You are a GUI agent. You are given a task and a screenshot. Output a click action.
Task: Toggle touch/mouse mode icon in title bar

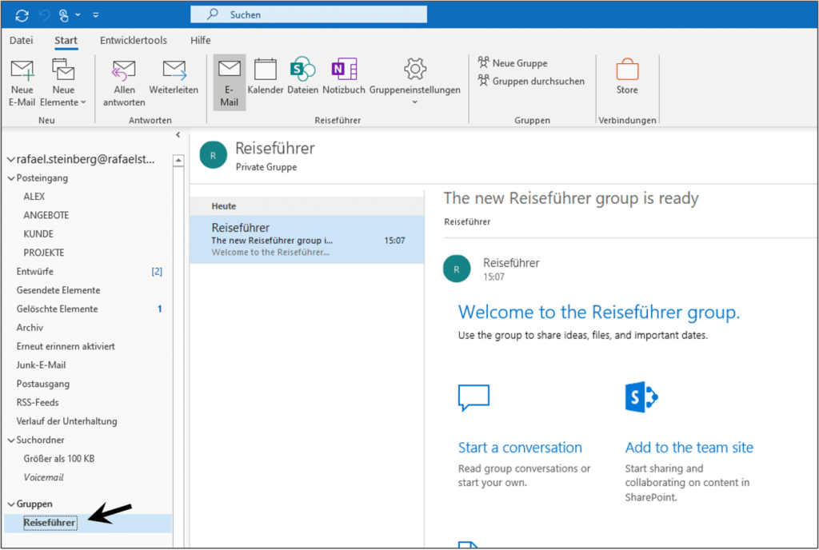tap(64, 16)
